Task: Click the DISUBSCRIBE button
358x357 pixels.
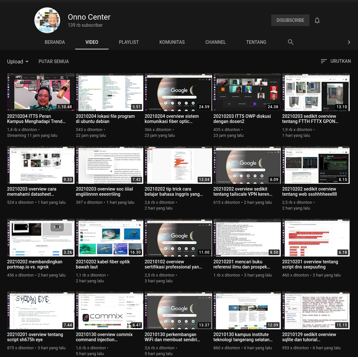Action: coord(290,20)
